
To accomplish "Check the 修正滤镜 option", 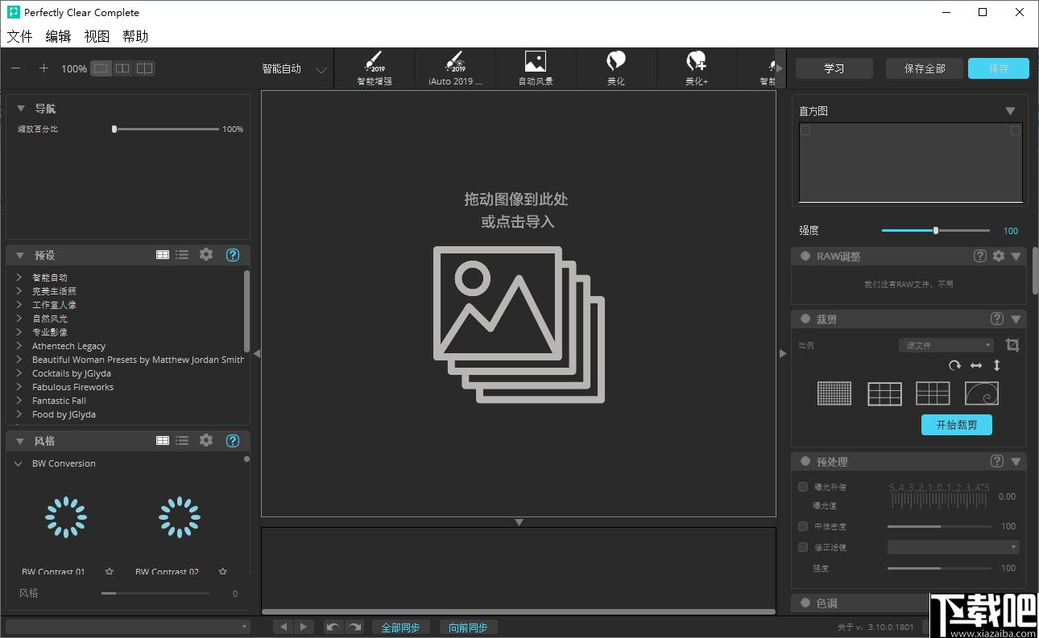I will (x=803, y=547).
